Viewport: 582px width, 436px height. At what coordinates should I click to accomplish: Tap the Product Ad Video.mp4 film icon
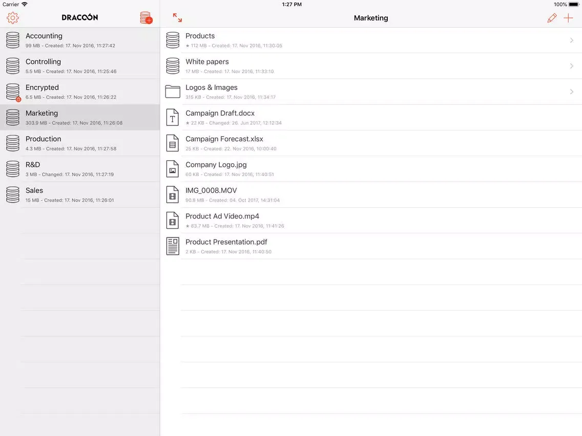tap(173, 220)
